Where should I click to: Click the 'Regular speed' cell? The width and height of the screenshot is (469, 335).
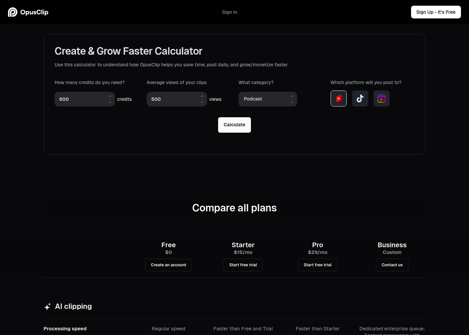(x=169, y=329)
